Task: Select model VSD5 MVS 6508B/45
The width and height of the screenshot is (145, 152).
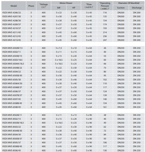Action: coord(12,103)
